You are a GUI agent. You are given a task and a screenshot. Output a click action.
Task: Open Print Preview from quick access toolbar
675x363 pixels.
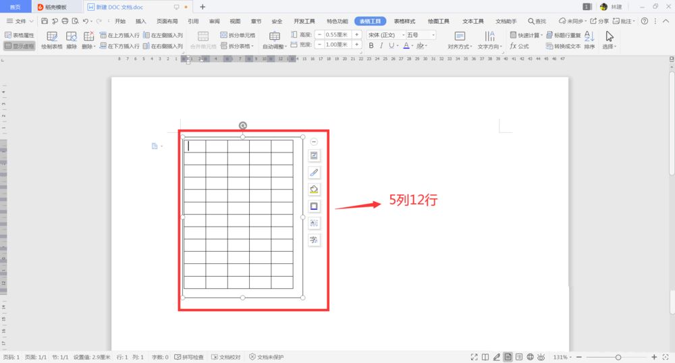point(76,21)
